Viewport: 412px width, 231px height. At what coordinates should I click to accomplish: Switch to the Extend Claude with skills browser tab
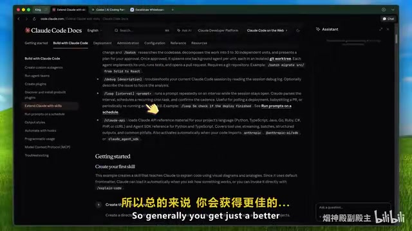coord(69,10)
